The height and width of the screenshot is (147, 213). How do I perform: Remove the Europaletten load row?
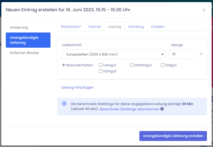[x=201, y=54]
